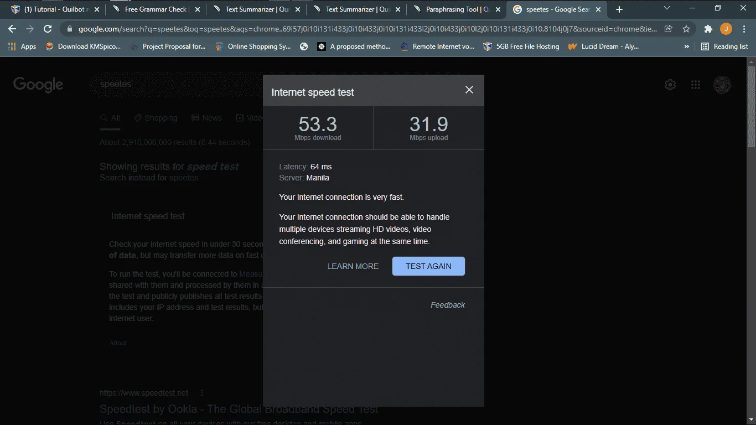
Task: Select the All search results tab
Action: tap(110, 118)
